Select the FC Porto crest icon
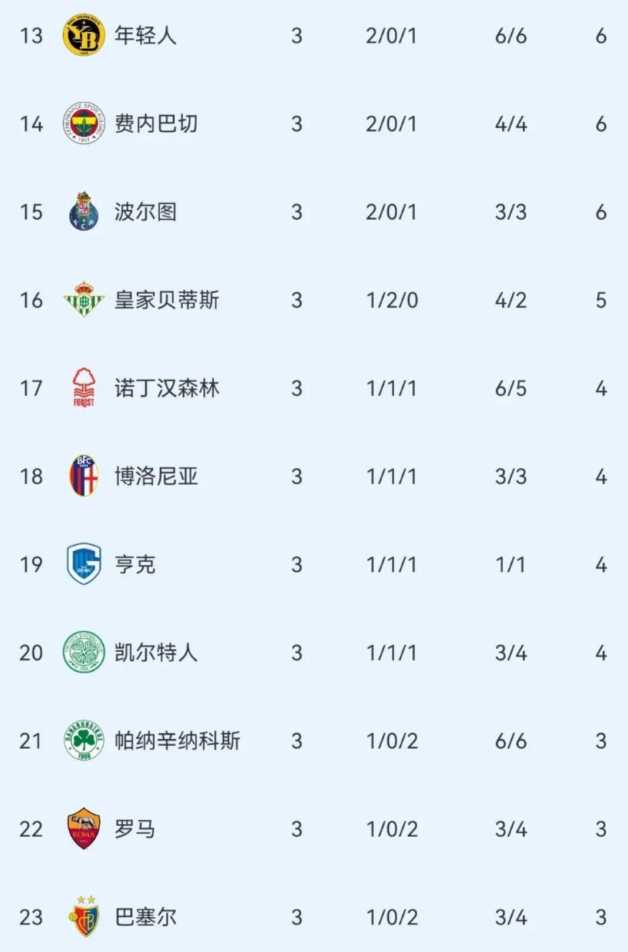This screenshot has width=628, height=952. (x=84, y=212)
